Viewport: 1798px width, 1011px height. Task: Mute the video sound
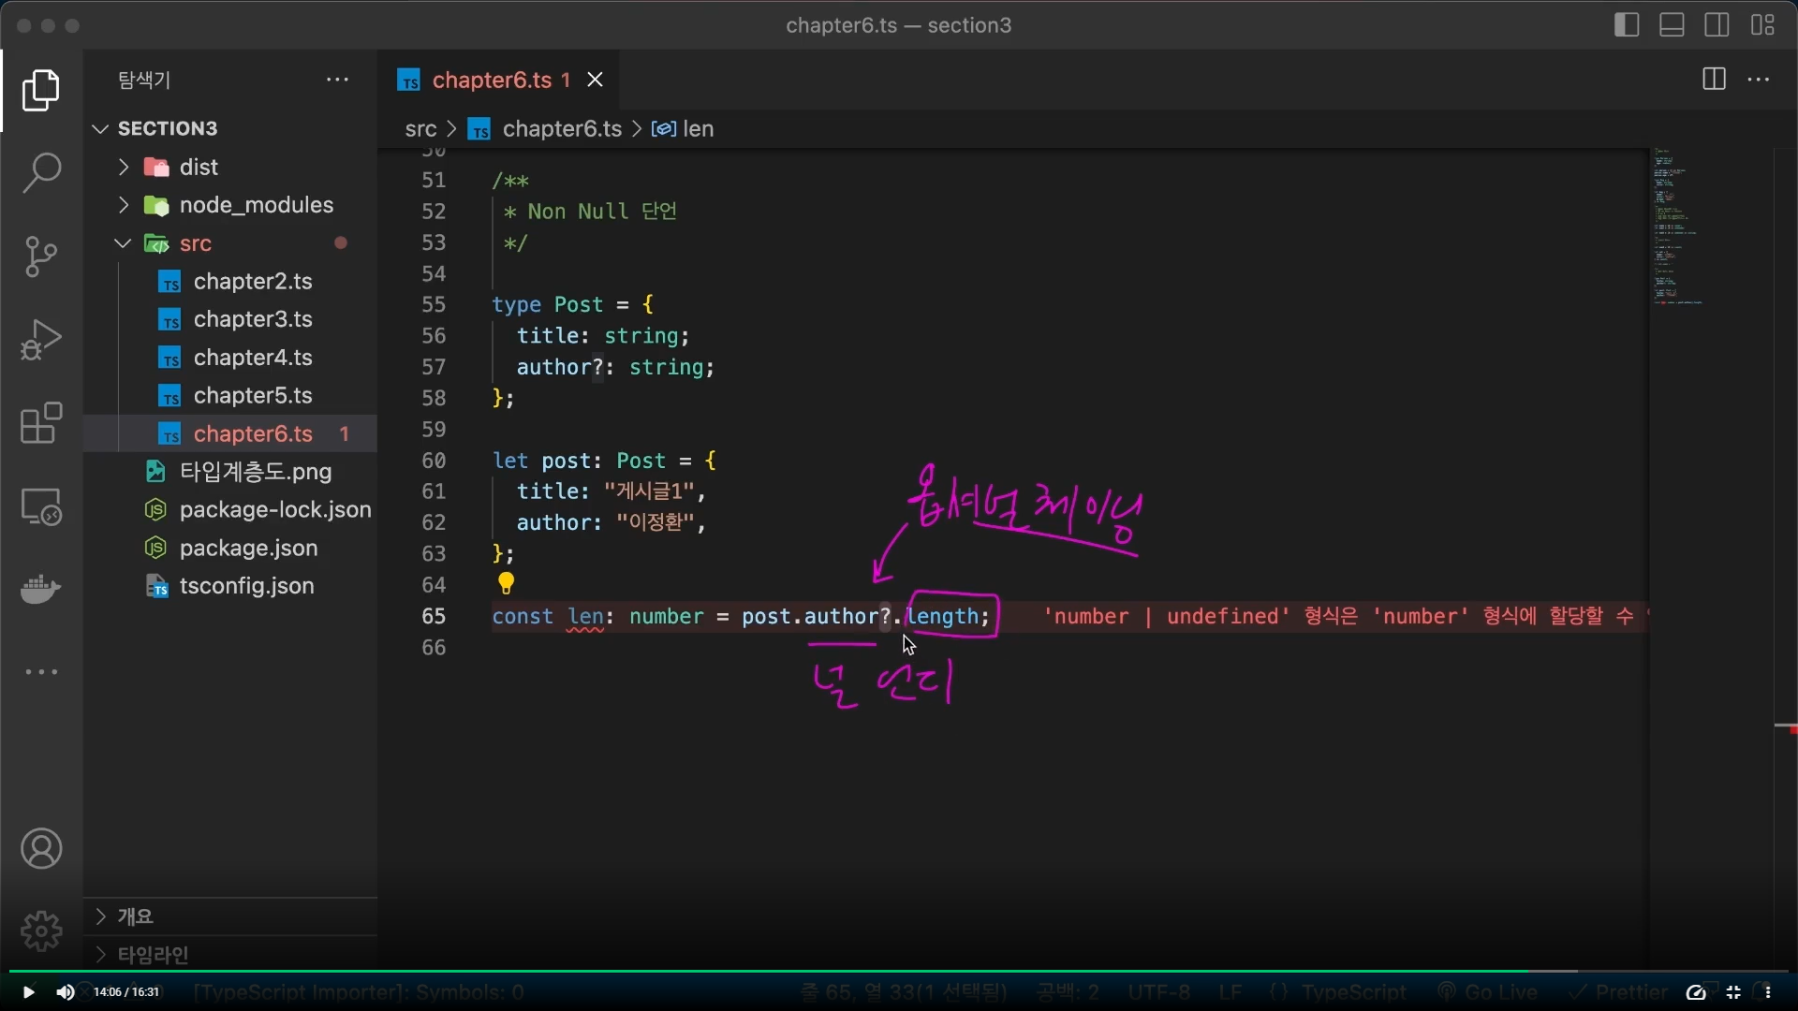click(65, 992)
